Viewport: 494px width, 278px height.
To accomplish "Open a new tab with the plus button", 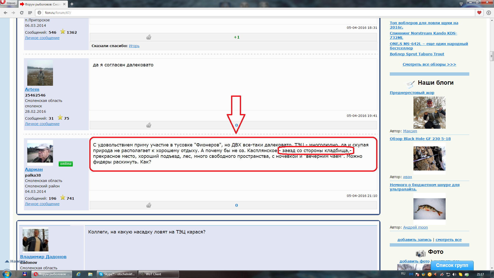I will coord(72,4).
